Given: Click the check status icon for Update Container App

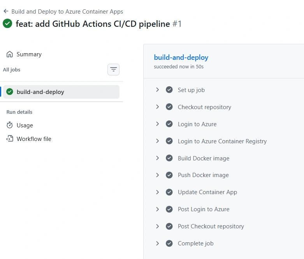Looking at the screenshot, I should pos(169,192).
